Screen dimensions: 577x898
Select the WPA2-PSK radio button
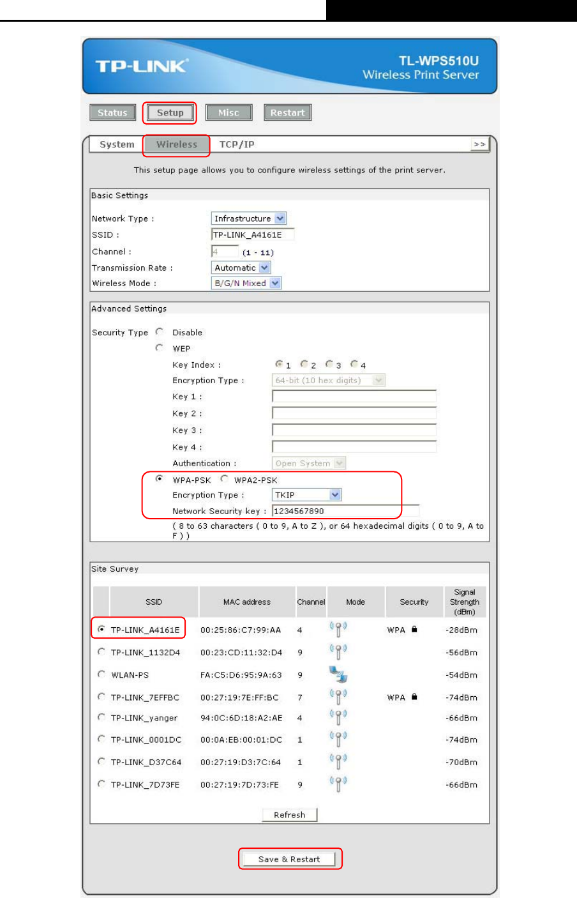click(224, 478)
